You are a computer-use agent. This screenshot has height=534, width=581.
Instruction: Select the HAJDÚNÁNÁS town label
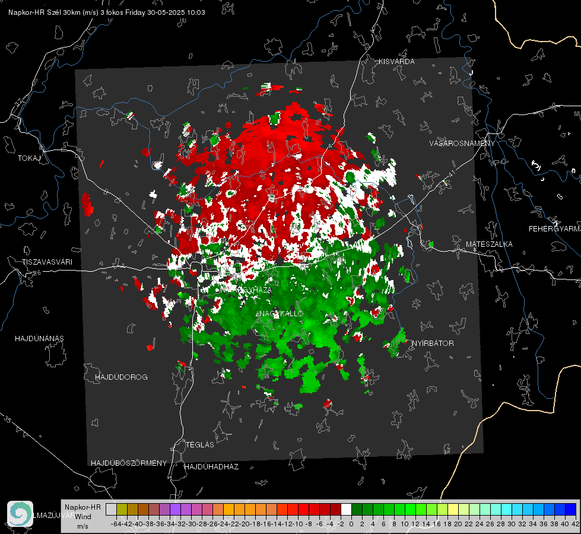click(x=39, y=338)
